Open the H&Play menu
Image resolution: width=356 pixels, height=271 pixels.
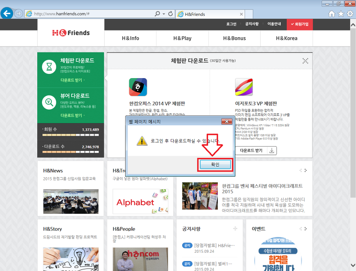click(x=182, y=38)
